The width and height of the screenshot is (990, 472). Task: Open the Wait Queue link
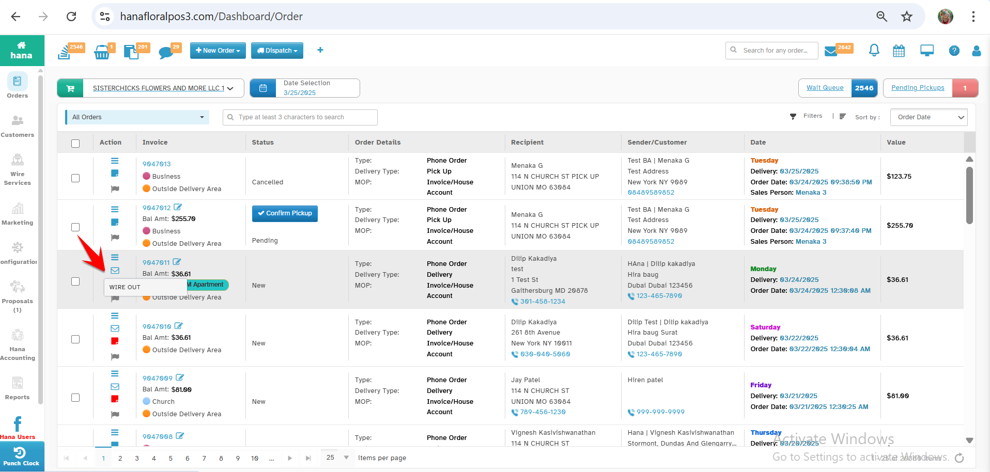pyautogui.click(x=825, y=88)
